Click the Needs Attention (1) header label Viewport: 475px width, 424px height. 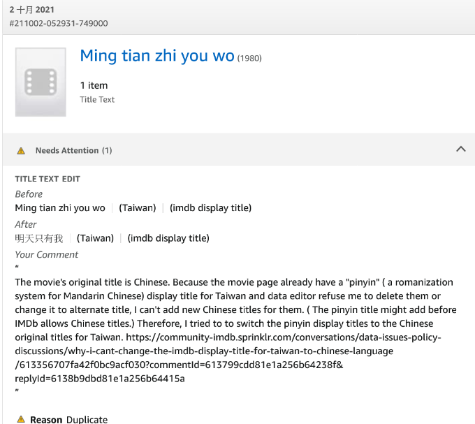coord(73,150)
